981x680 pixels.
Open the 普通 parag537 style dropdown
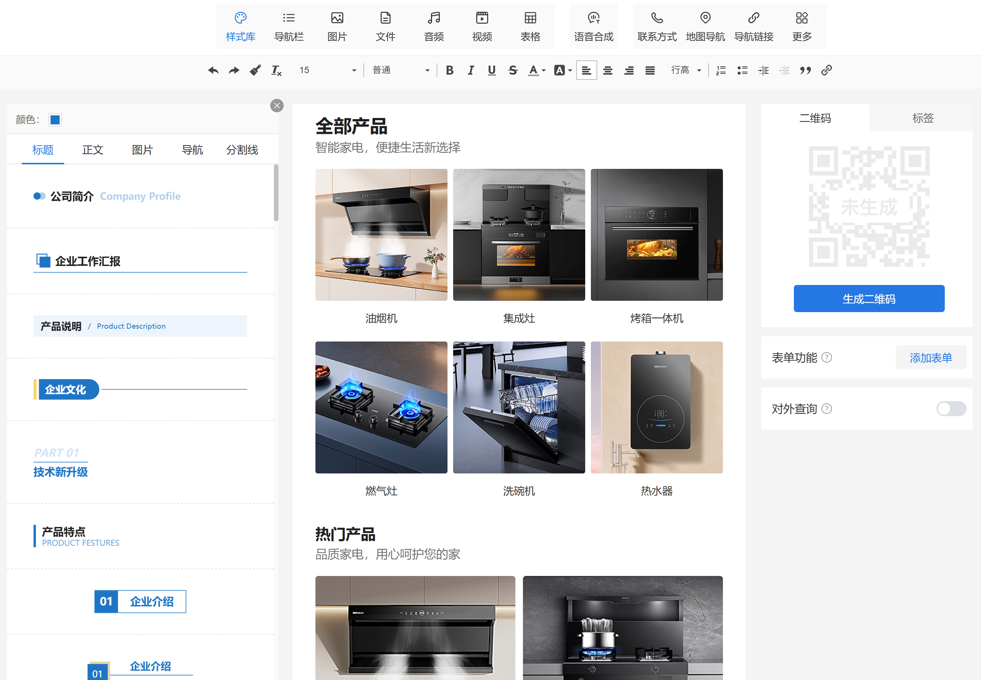click(401, 70)
